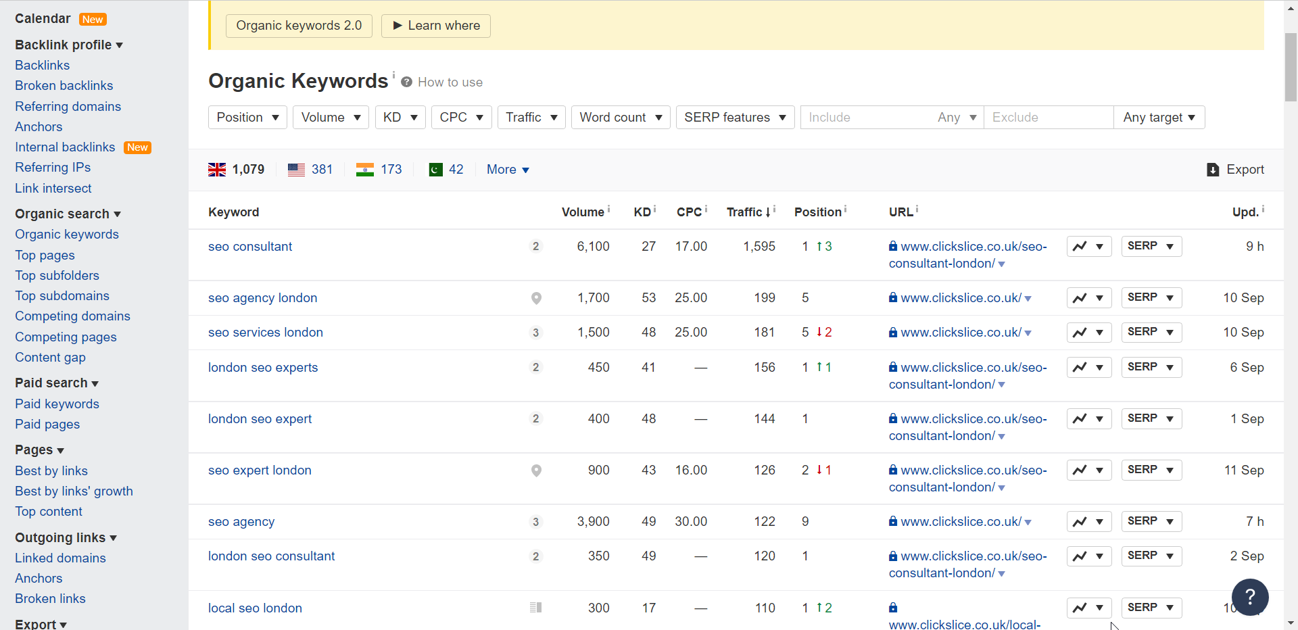Click the United States flag icon
Screen dimensions: 1298x630
pos(296,170)
